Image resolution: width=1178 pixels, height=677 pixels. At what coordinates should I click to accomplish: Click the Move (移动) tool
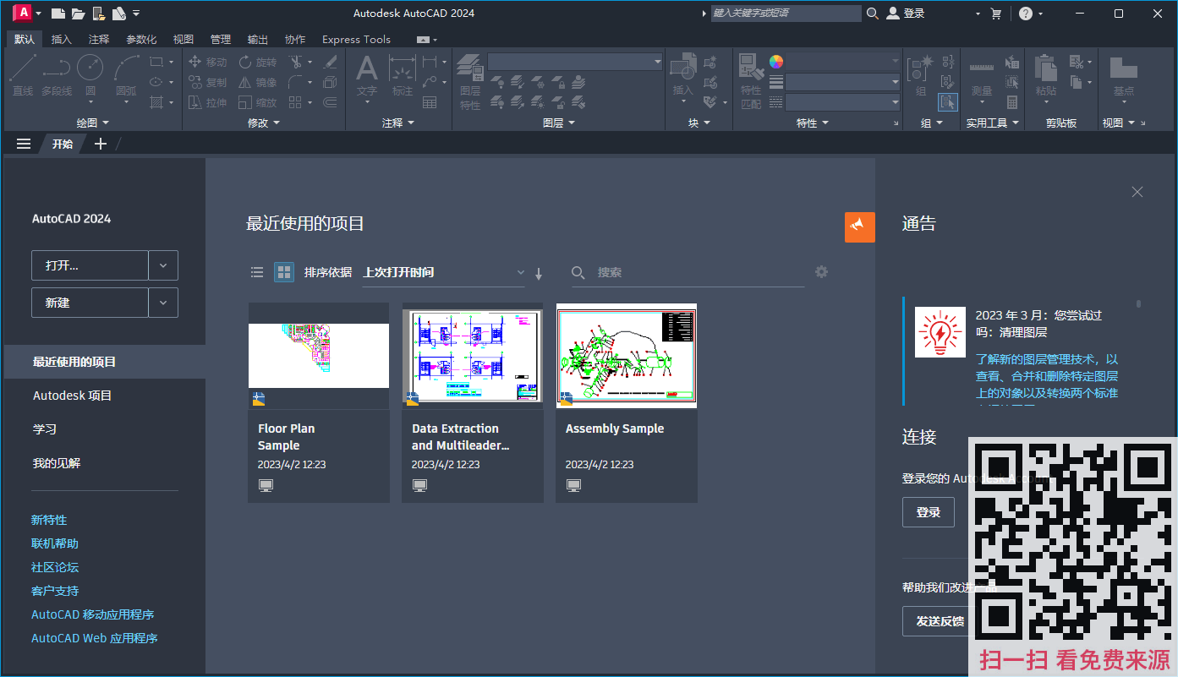click(207, 62)
